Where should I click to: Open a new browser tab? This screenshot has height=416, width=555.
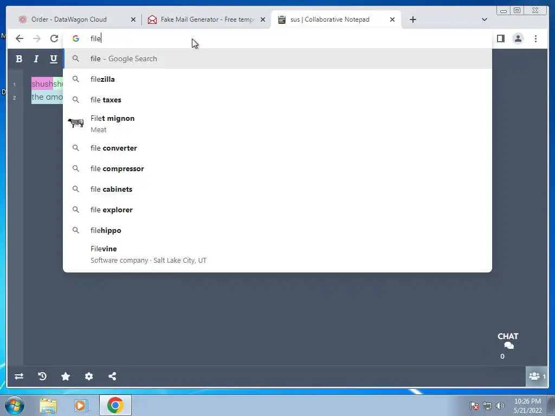[x=412, y=19]
